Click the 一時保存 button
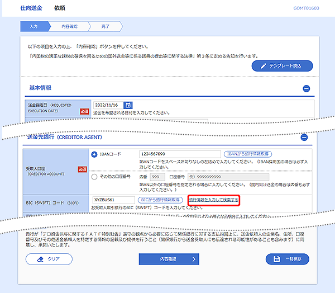 tap(288, 259)
